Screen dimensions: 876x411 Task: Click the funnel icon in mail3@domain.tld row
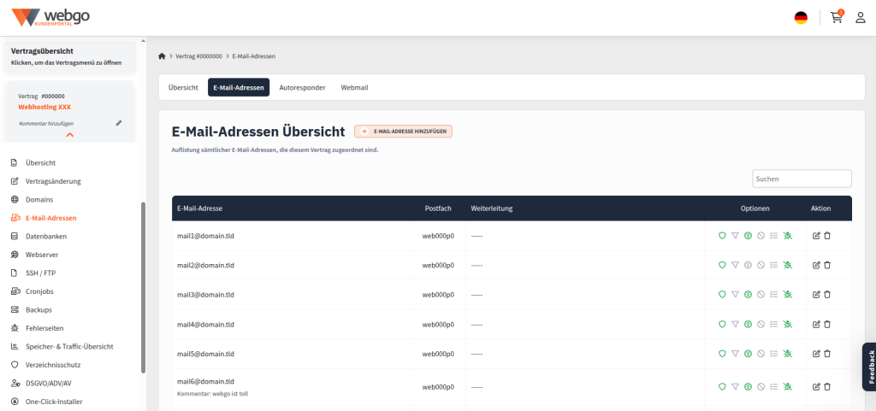tap(735, 294)
